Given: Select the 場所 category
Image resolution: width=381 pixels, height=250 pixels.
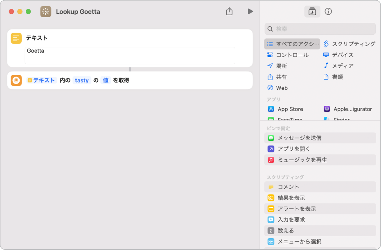Looking at the screenshot, I should (277, 66).
